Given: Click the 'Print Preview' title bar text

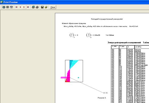Looking at the screenshot, I should pyautogui.click(x=11, y=2).
